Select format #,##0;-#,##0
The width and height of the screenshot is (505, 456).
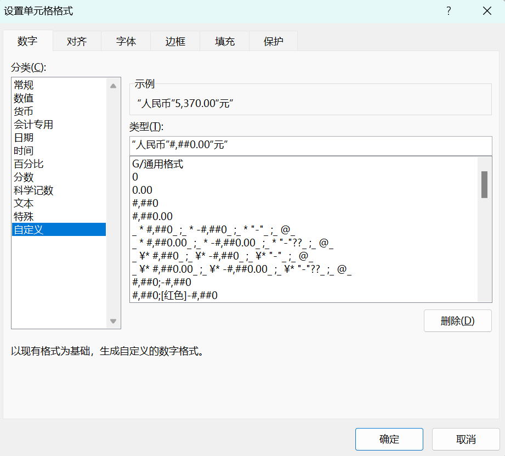pyautogui.click(x=304, y=282)
